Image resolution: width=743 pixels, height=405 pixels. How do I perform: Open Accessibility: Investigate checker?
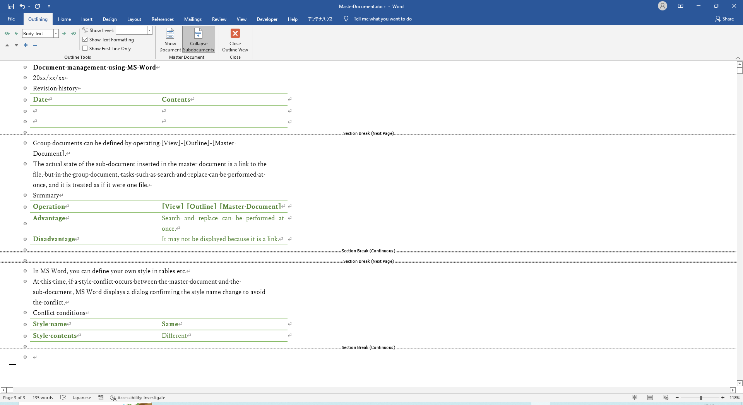(138, 398)
